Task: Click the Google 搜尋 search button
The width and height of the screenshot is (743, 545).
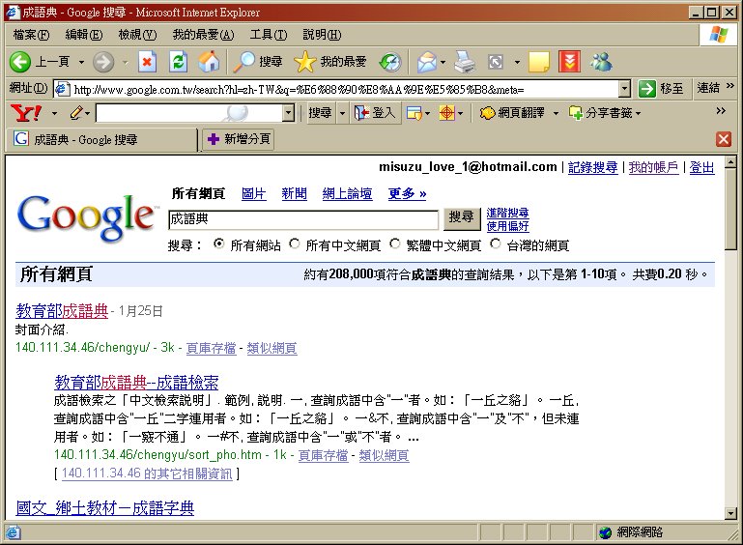Action: [462, 218]
